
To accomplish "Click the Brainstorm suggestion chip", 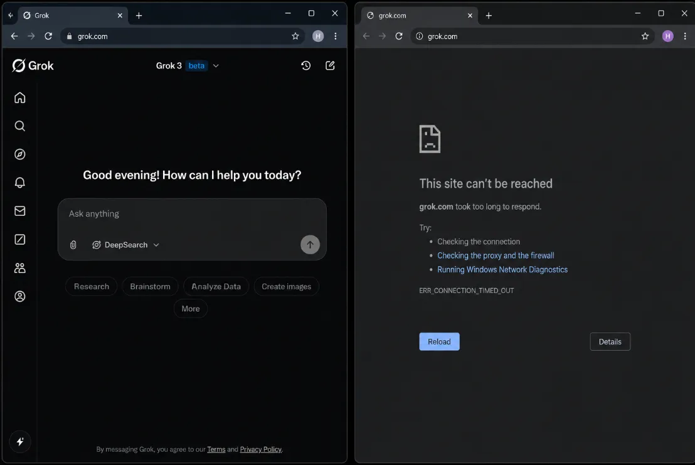I will click(x=150, y=286).
